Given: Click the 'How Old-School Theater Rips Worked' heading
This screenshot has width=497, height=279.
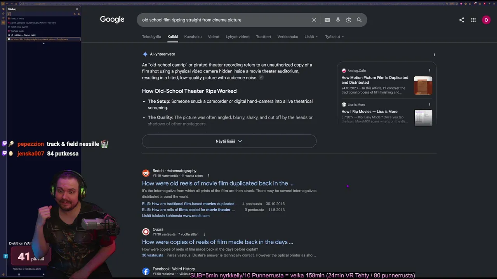Looking at the screenshot, I should pos(189,91).
